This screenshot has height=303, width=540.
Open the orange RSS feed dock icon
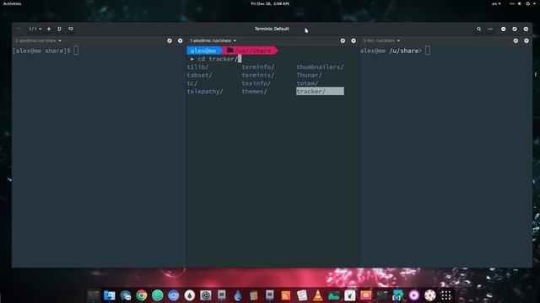285,295
